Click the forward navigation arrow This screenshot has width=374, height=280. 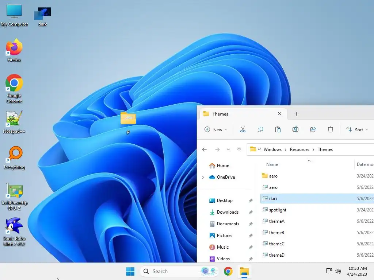point(217,149)
